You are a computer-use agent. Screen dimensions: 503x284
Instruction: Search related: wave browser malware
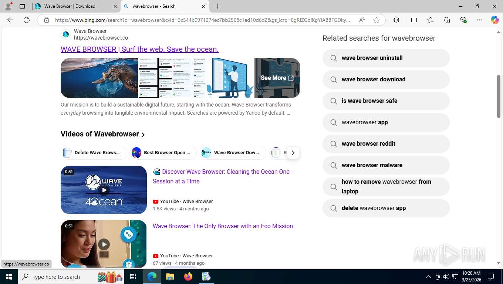click(386, 165)
